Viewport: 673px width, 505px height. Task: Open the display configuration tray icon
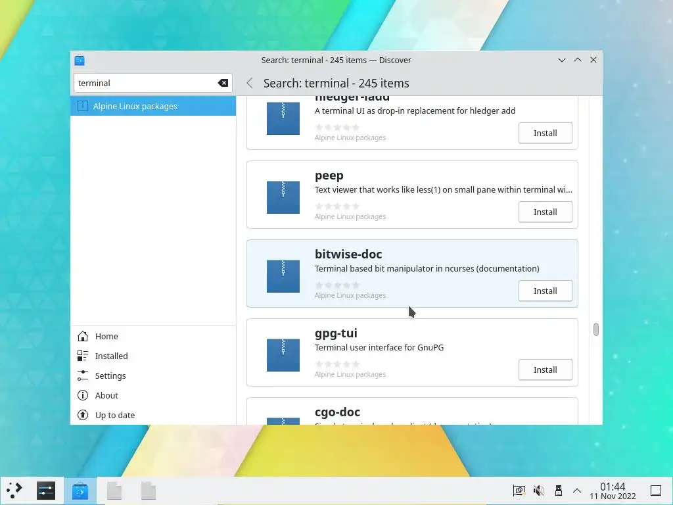[x=519, y=491]
